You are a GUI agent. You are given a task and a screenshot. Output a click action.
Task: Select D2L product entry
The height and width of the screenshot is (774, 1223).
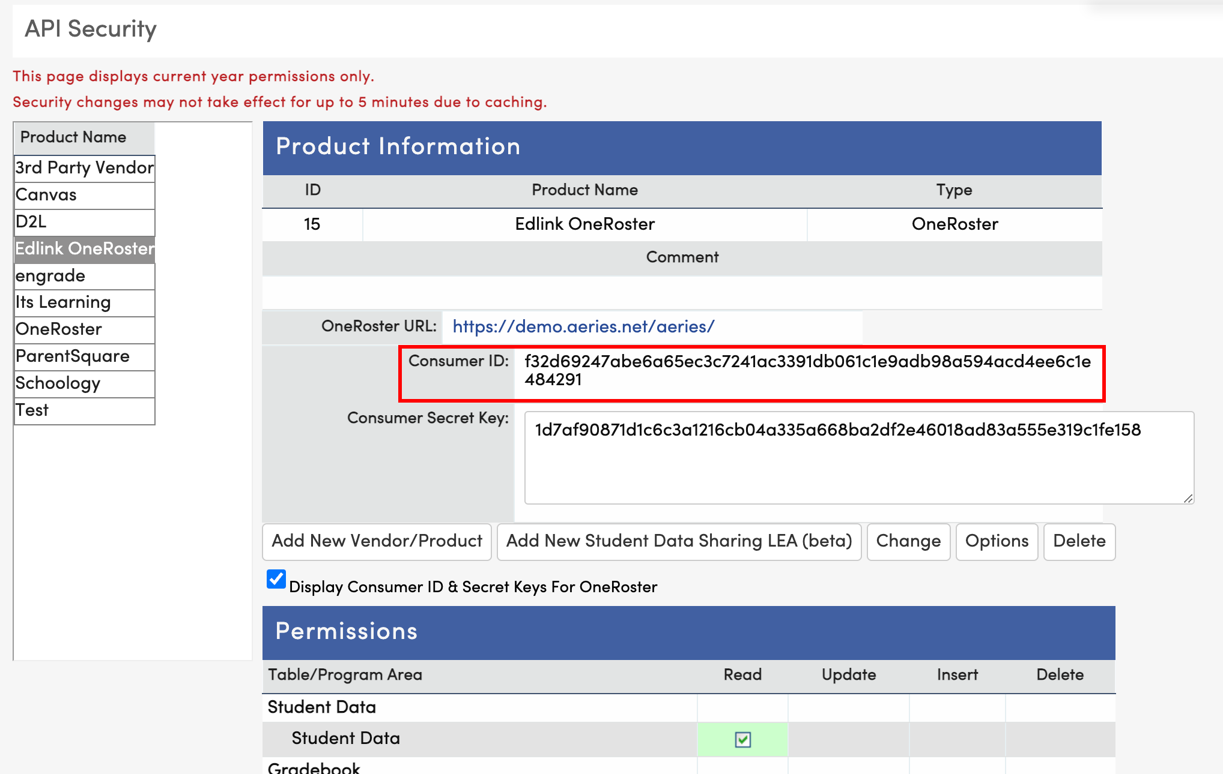[85, 222]
